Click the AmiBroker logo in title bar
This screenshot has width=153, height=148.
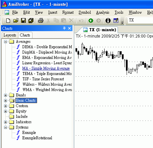4,4
